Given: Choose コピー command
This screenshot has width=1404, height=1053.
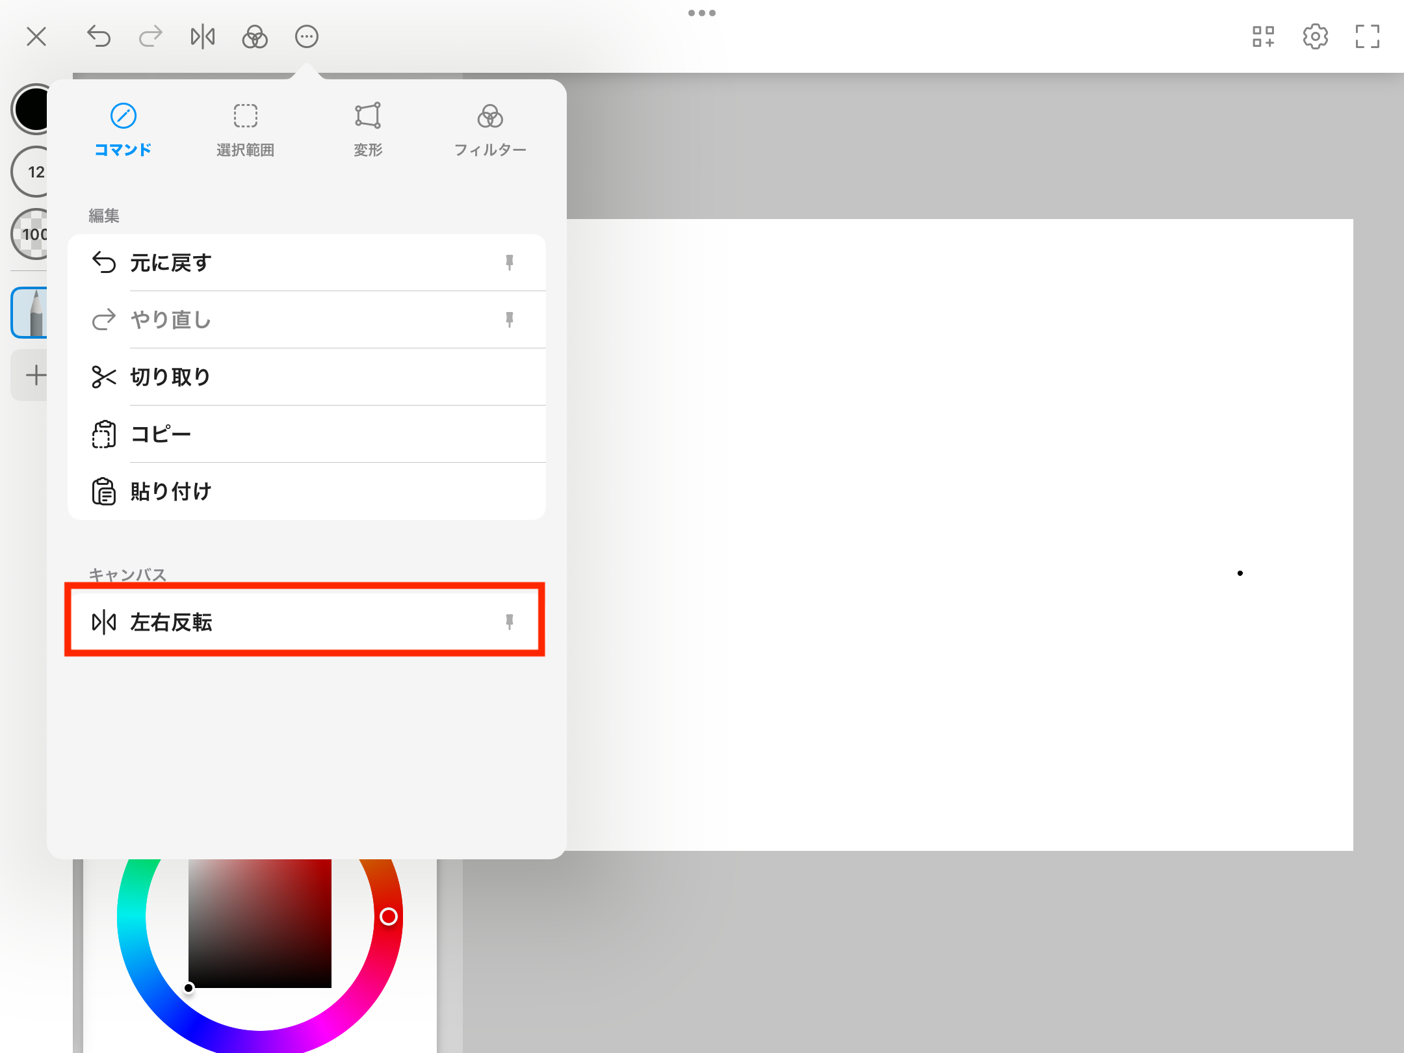Looking at the screenshot, I should [307, 434].
